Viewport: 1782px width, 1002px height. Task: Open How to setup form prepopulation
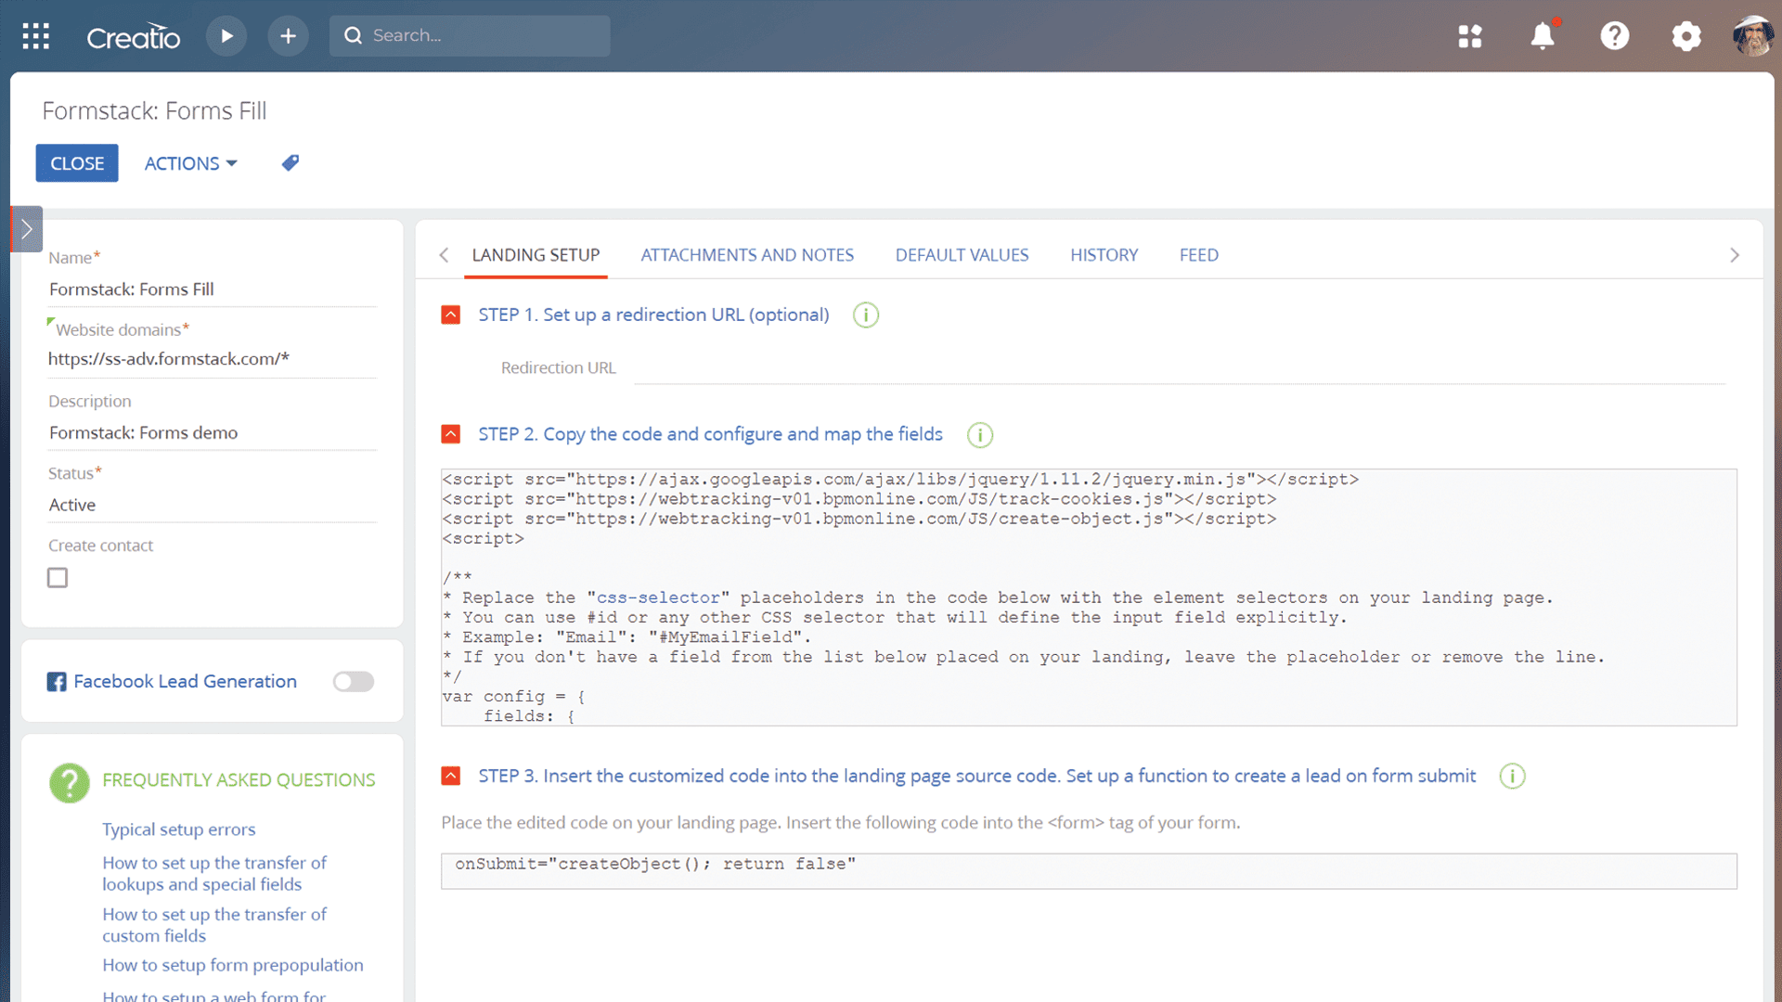[233, 965]
